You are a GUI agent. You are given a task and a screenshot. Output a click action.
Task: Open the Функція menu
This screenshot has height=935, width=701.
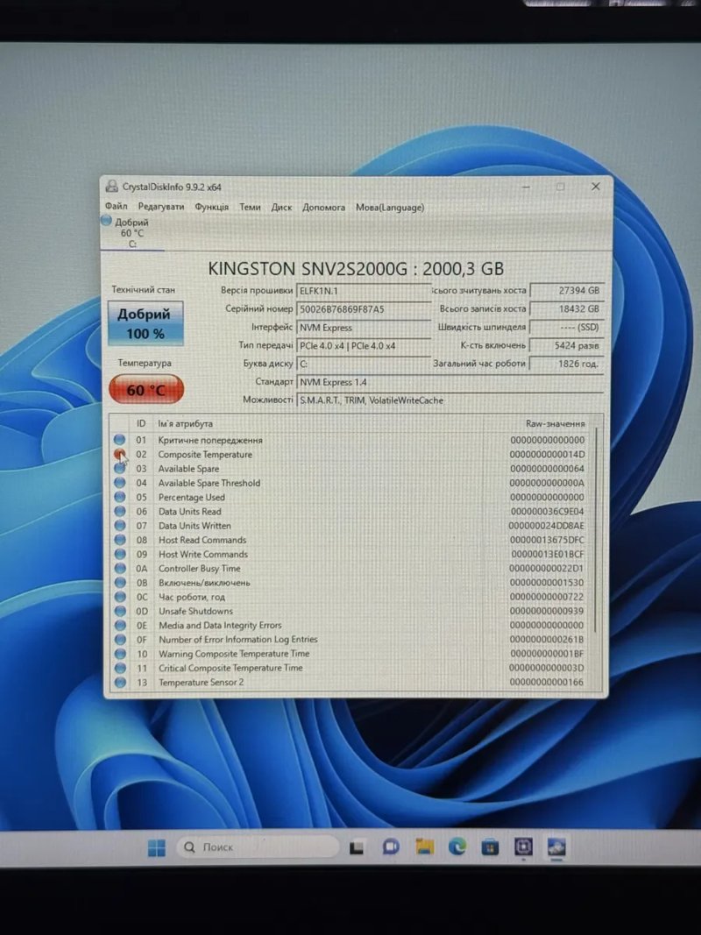[x=211, y=207]
